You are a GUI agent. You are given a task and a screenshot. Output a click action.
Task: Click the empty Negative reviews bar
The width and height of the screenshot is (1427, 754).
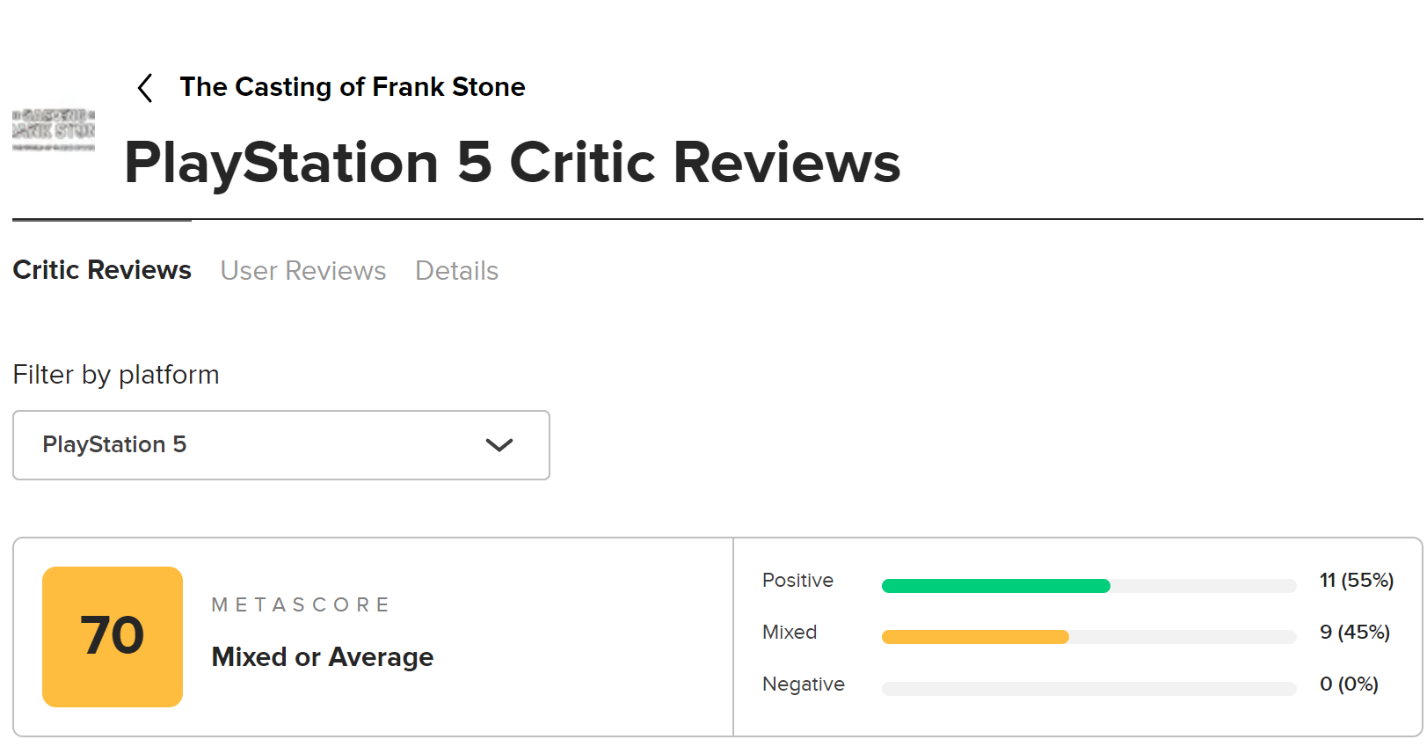(1088, 689)
